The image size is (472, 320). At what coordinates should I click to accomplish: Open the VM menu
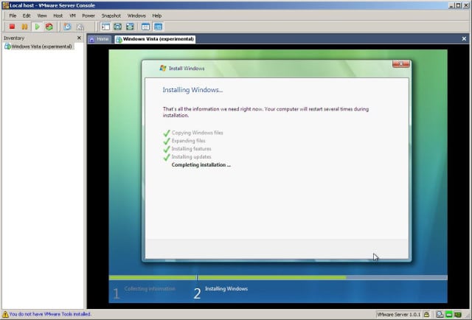[x=72, y=15]
